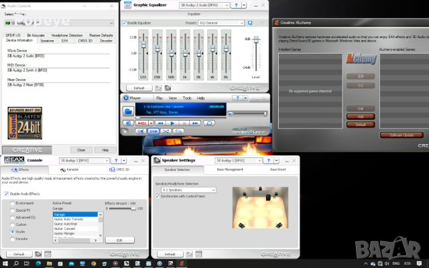
Task: Open File Explorer from taskbar
Action: point(49,263)
